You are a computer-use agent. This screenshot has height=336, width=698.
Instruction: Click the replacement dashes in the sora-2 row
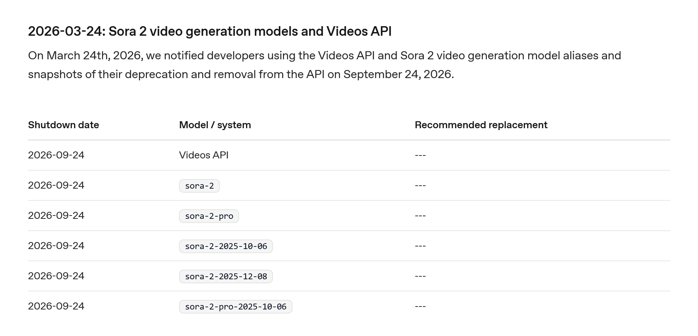(x=420, y=185)
